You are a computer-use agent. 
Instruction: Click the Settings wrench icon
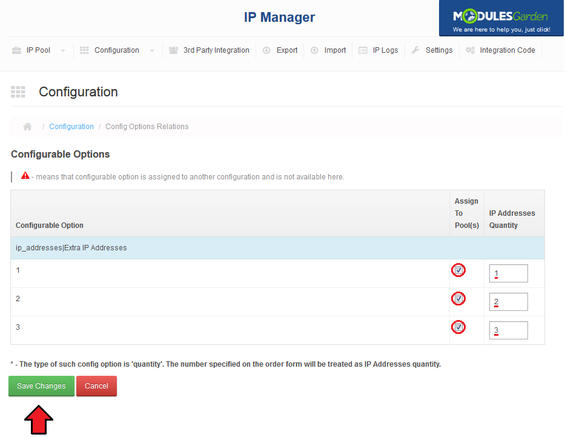[x=415, y=50]
